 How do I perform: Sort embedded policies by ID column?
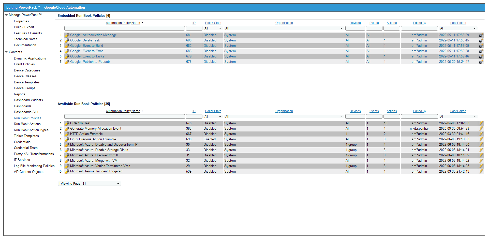click(194, 23)
